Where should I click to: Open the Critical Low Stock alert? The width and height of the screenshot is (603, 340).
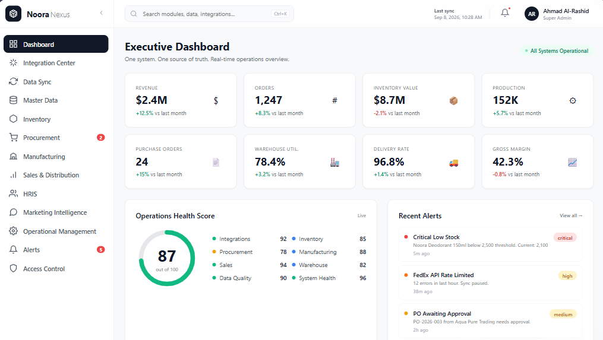pyautogui.click(x=490, y=244)
